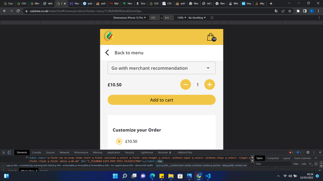Viewport: 323px width, 181px height.
Task: Toggle the browser side panel icon
Action: [305, 11]
